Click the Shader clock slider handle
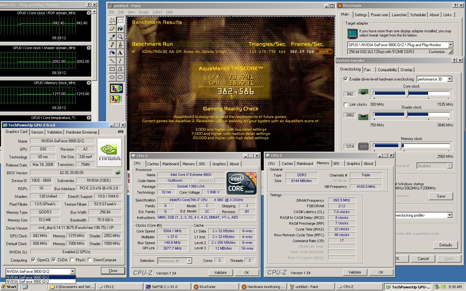 click(407, 114)
